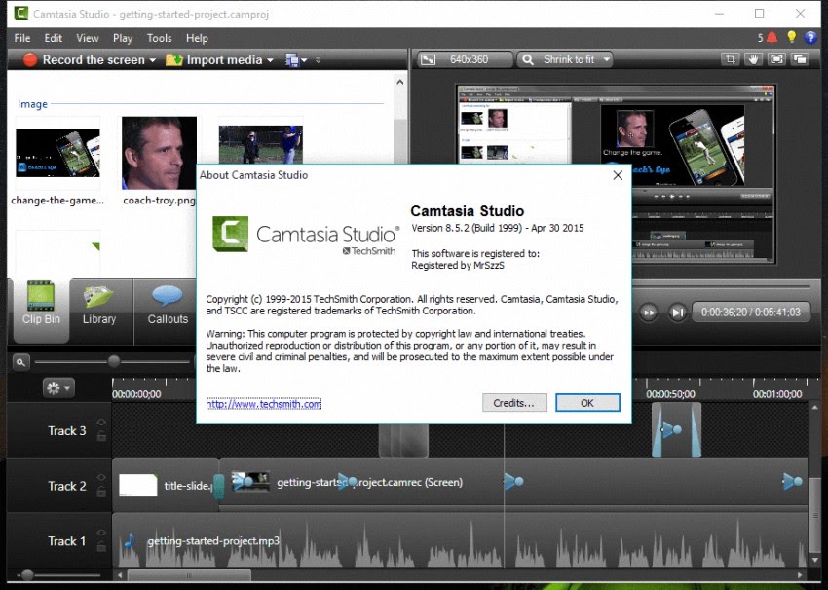Image resolution: width=828 pixels, height=590 pixels.
Task: Open the Play menu
Action: coord(121,38)
